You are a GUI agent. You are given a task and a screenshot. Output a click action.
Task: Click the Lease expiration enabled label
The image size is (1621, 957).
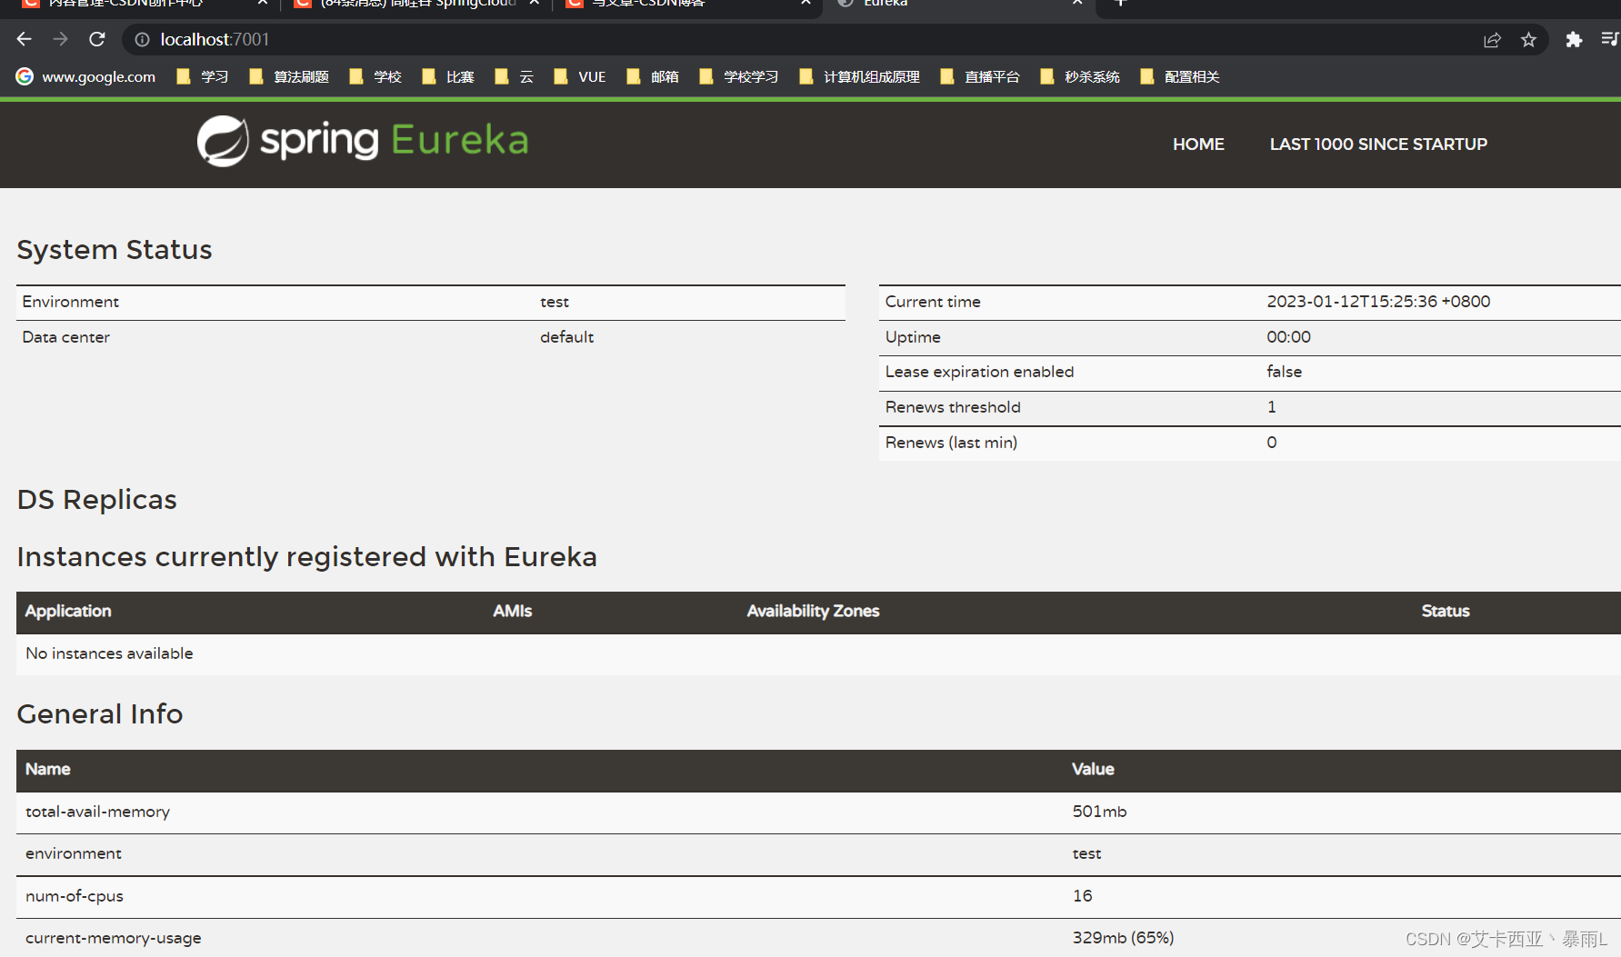coord(979,372)
